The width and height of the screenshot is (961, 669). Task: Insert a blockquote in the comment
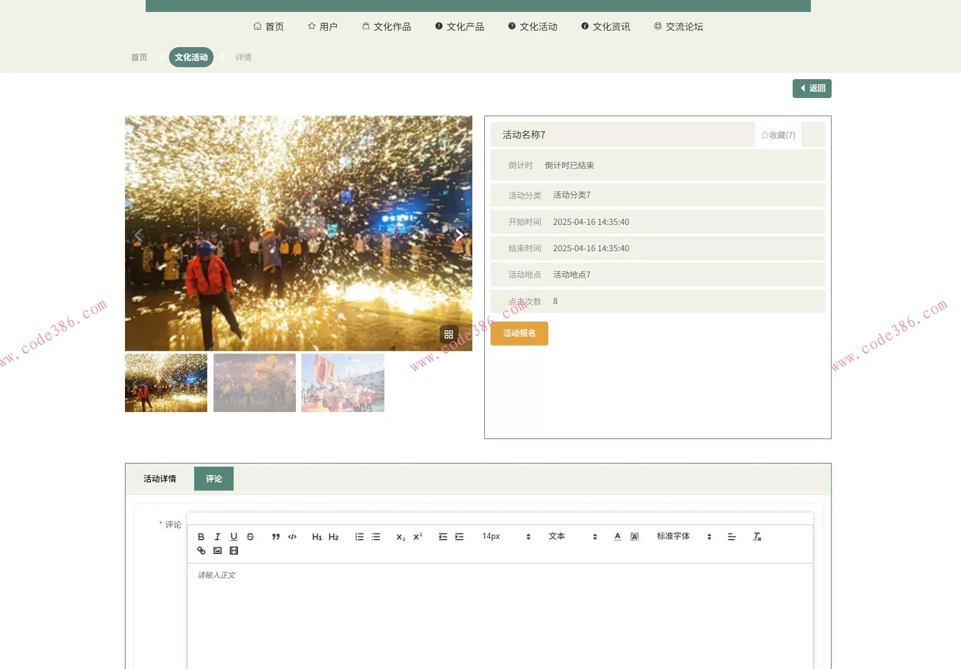(x=276, y=537)
